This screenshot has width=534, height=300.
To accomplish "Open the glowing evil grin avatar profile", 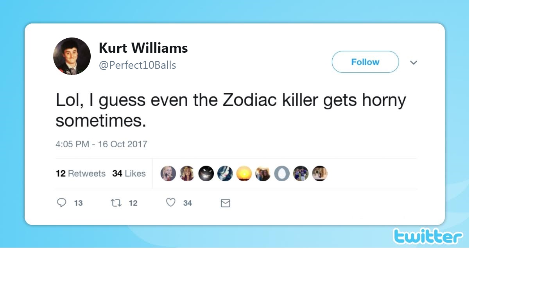I will click(206, 173).
